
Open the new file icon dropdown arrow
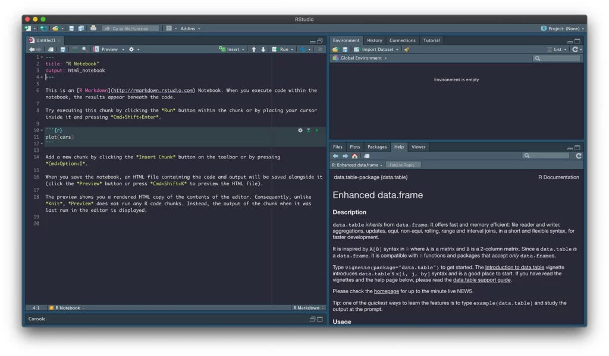[x=34, y=28]
